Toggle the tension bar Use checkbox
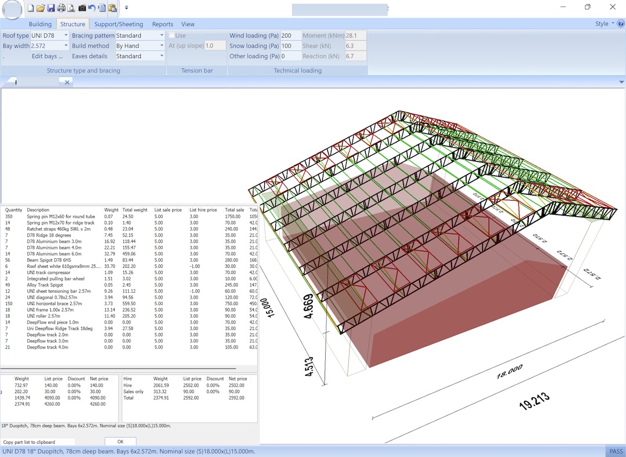Image resolution: width=626 pixels, height=457 pixels. 172,35
